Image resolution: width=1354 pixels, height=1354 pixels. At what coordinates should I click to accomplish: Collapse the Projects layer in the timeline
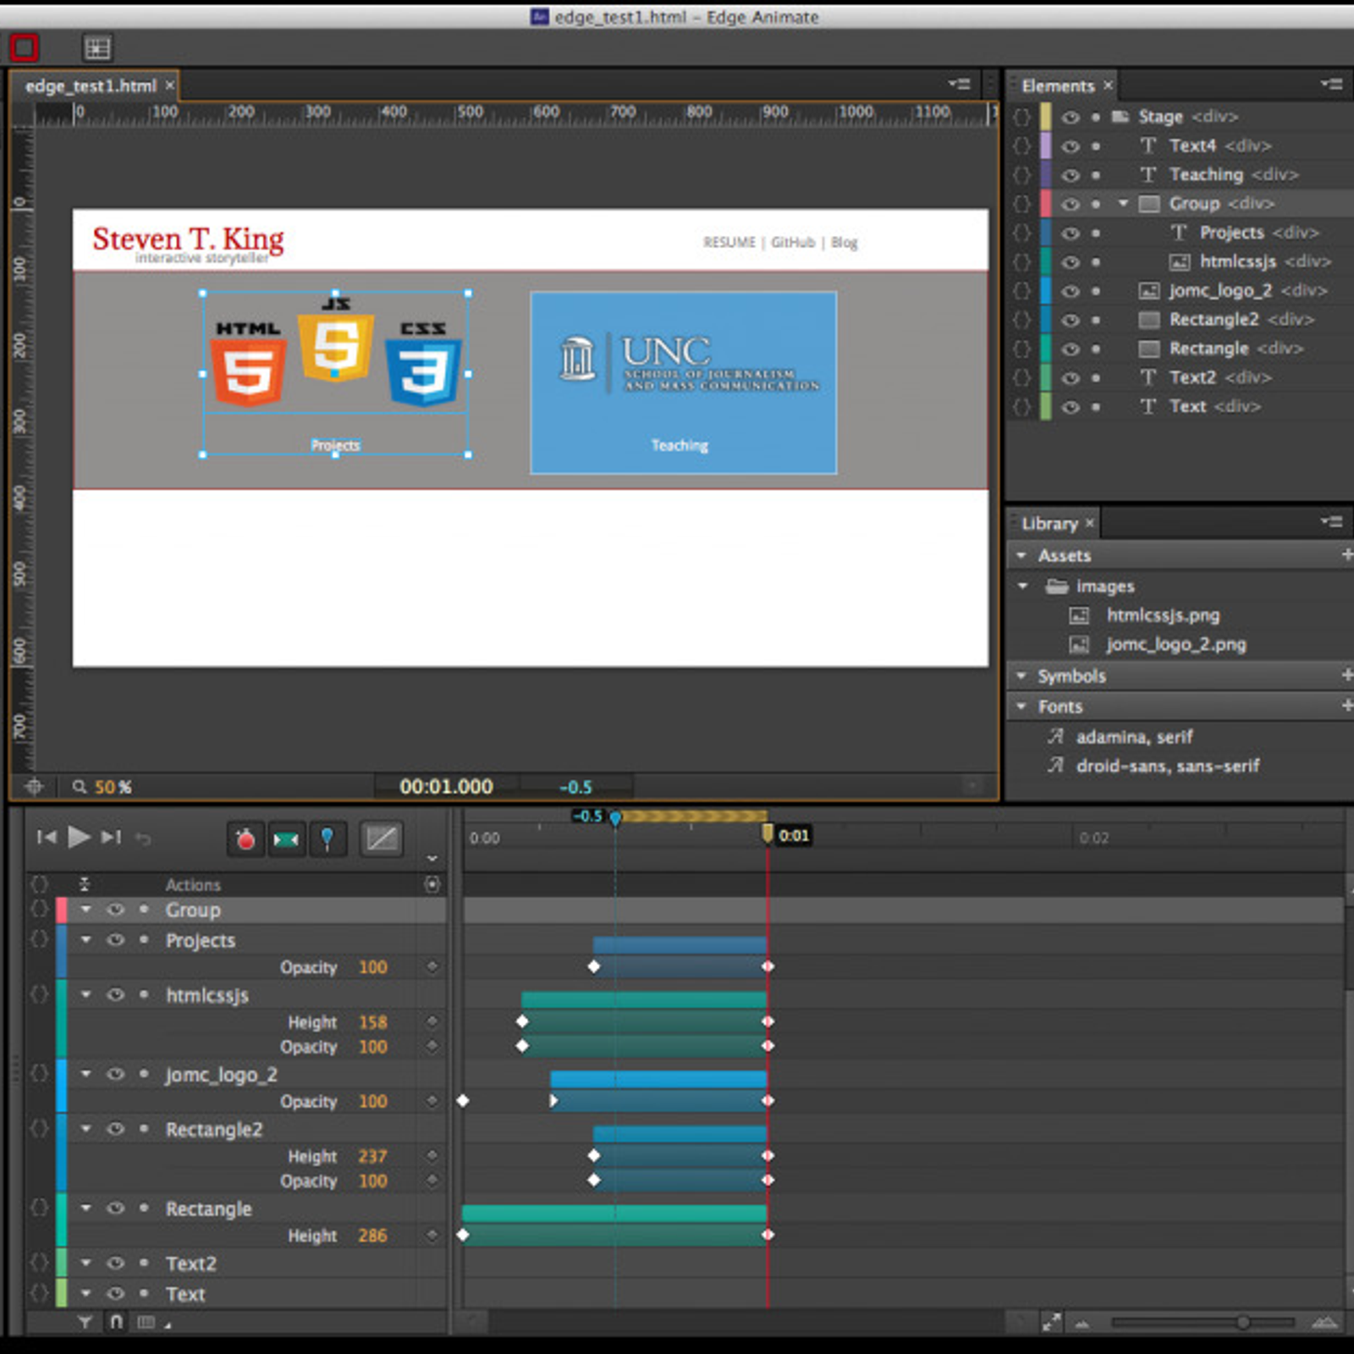[x=86, y=939]
